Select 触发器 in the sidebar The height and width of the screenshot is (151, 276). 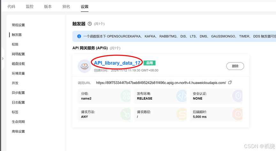click(x=17, y=35)
